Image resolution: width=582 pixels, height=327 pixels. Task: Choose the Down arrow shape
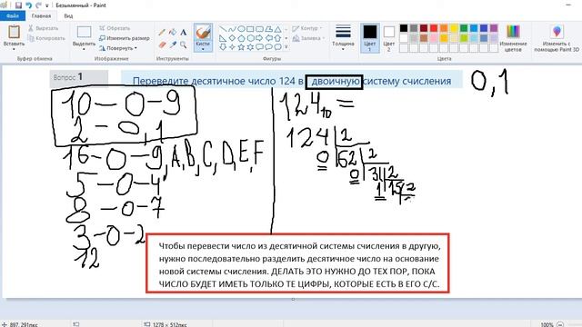[x=223, y=47]
